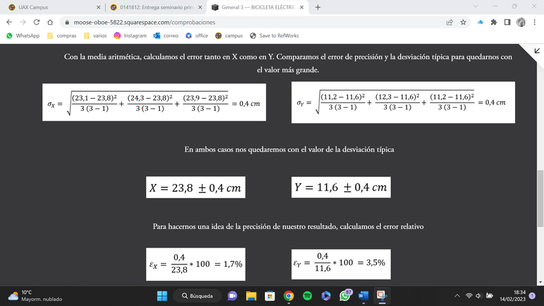
Task: Go back to the previous page
Action: tap(10, 22)
